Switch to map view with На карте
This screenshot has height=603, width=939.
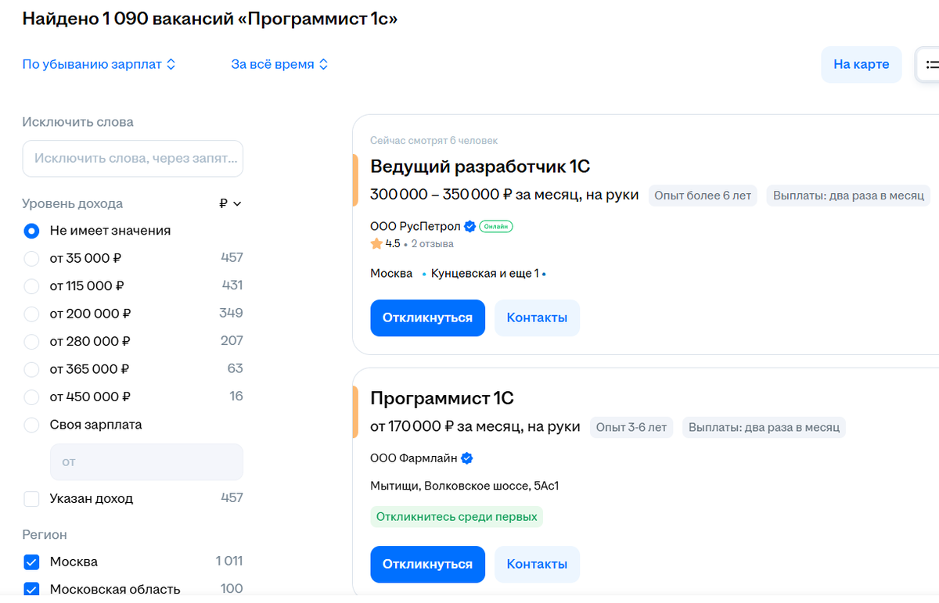(861, 64)
